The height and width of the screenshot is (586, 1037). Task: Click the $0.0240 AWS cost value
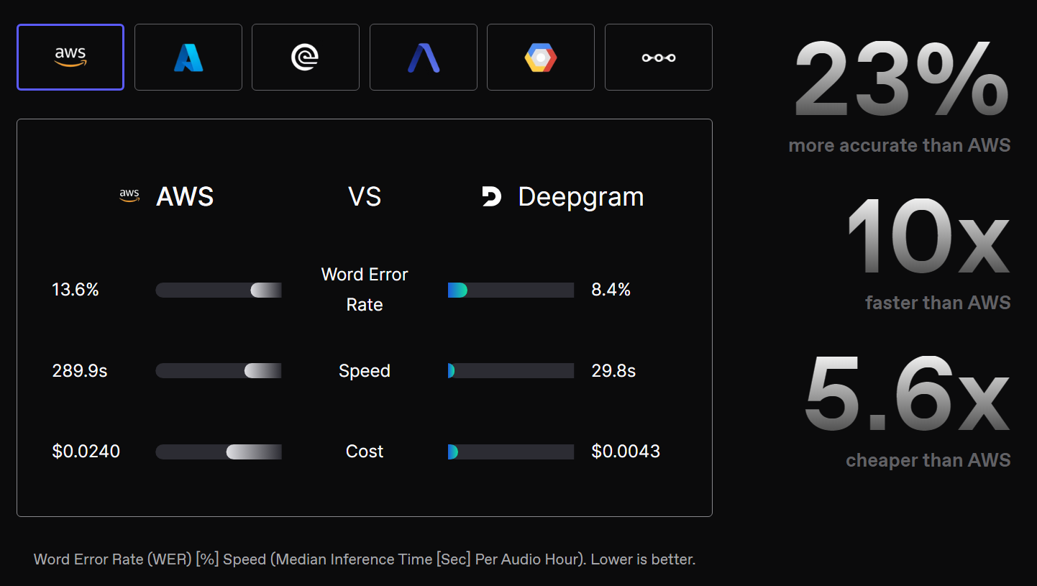click(x=86, y=452)
